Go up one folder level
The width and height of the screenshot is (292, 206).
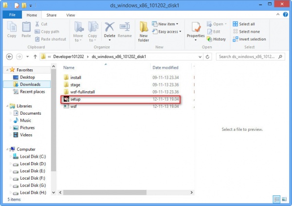35,57
